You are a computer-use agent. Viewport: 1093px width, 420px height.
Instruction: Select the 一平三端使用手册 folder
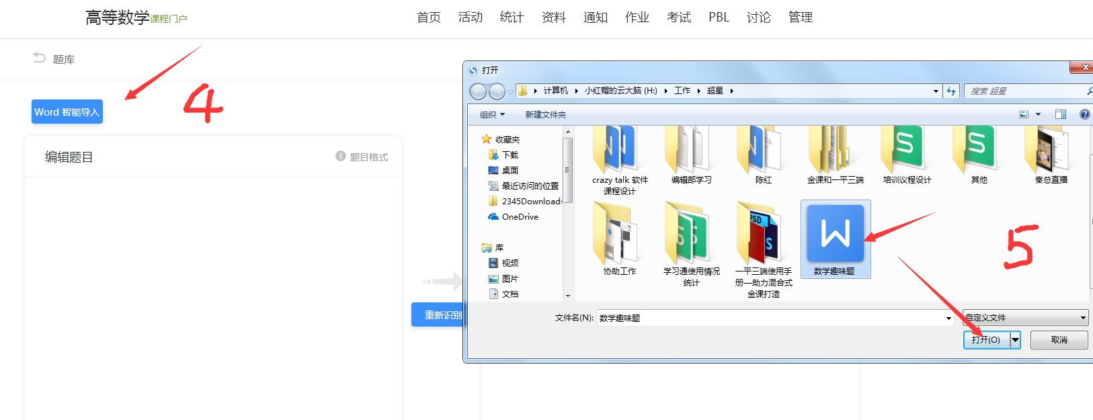click(763, 250)
